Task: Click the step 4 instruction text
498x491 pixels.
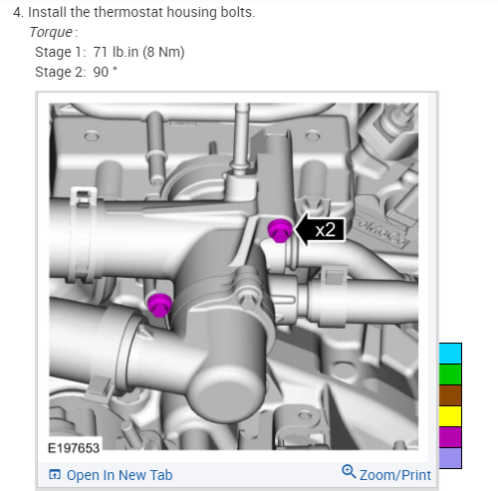Action: [141, 12]
